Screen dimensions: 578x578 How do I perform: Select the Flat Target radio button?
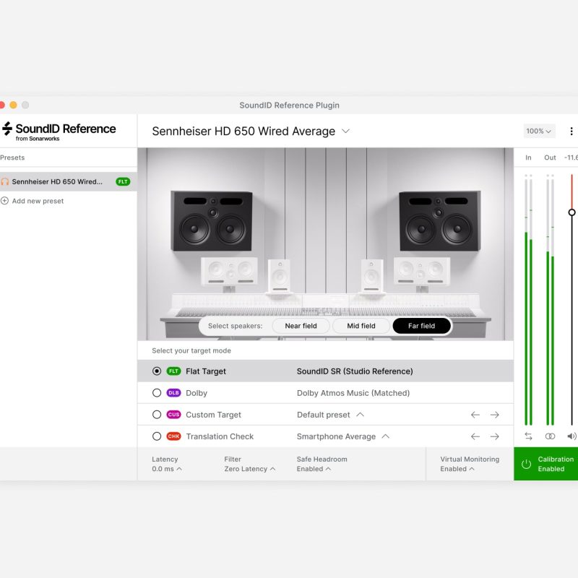[157, 371]
